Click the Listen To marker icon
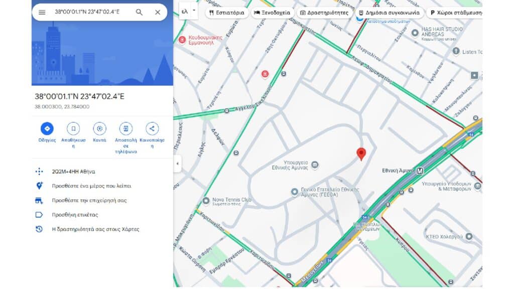Screen dimensions: 514x289 (456, 51)
